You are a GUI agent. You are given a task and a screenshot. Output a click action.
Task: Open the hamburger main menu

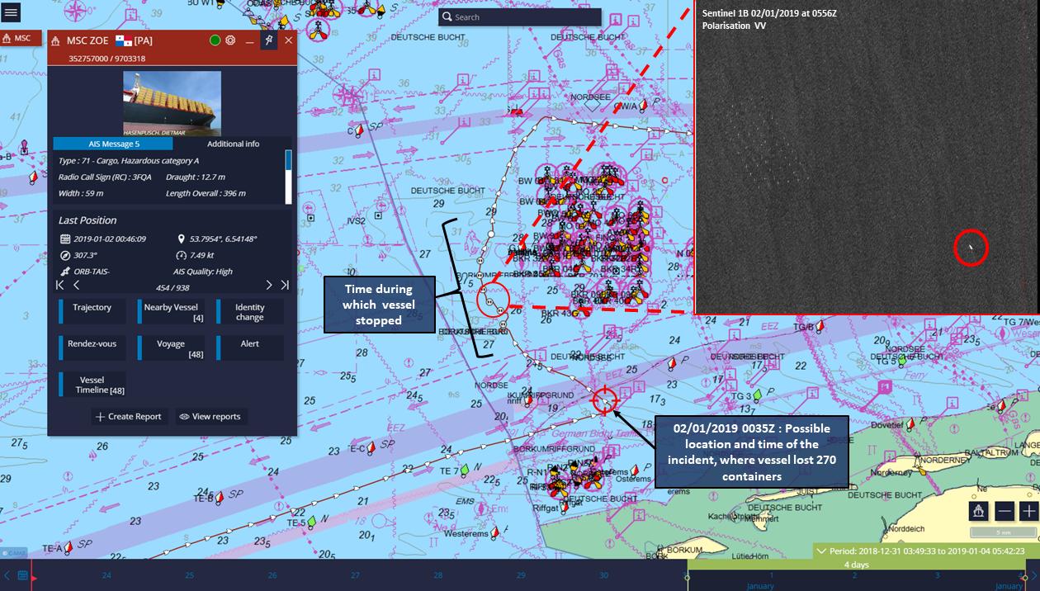tap(12, 14)
